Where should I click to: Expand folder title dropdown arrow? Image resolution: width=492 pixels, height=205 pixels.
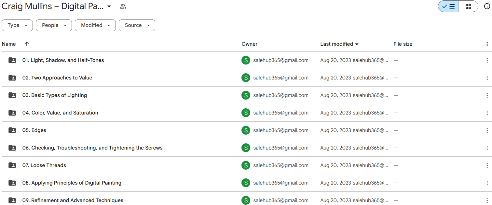[x=109, y=6]
